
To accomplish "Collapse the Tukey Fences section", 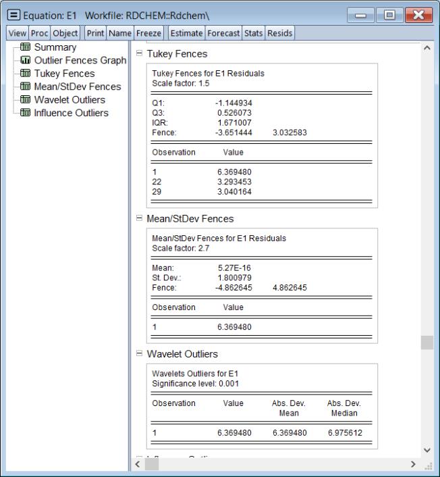I will (140, 54).
